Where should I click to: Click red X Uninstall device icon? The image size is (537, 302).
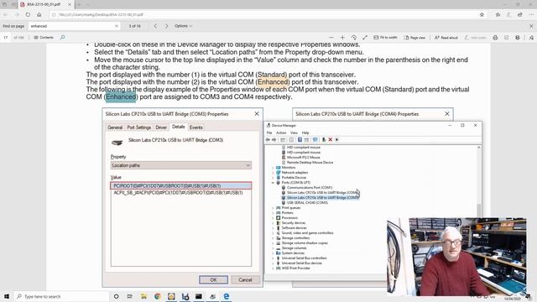330,140
